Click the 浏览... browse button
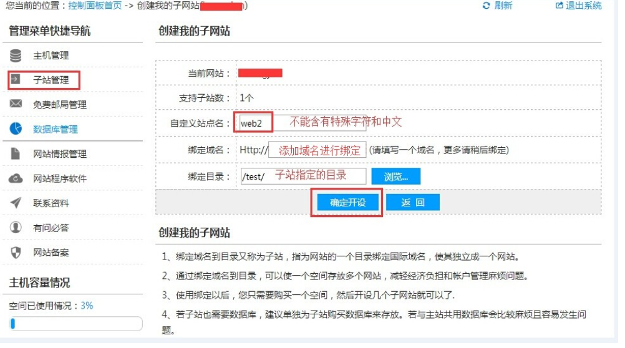The height and width of the screenshot is (348, 625). 396,176
